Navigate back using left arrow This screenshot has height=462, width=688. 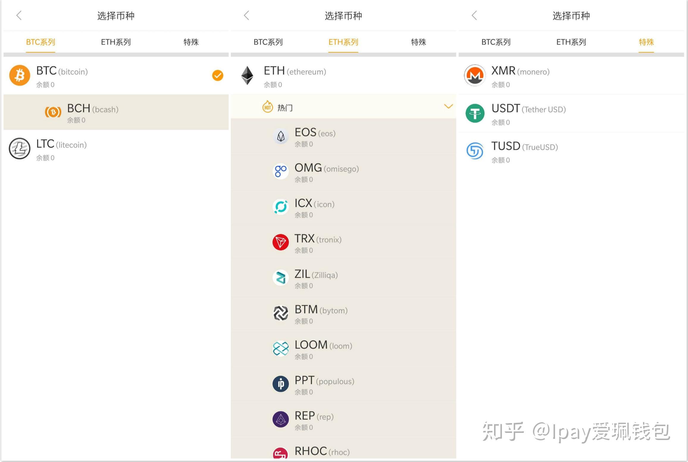tap(19, 15)
